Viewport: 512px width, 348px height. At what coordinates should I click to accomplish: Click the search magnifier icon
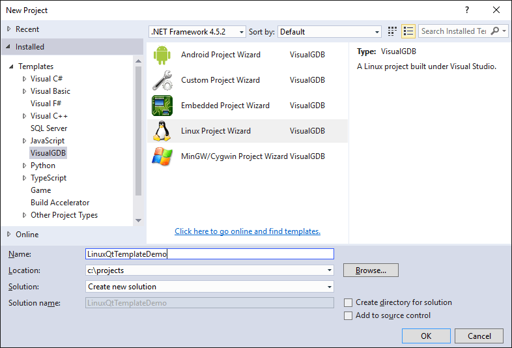(495, 31)
